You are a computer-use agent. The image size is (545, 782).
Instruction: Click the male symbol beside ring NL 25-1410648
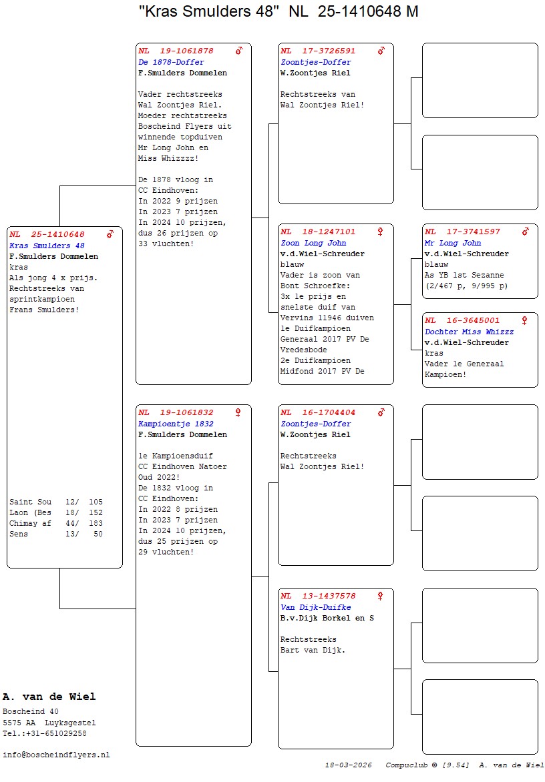click(110, 234)
